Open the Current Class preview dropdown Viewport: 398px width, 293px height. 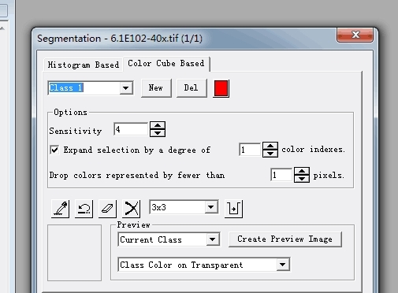pos(213,239)
